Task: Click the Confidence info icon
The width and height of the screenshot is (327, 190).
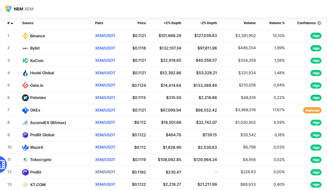Action: pyautogui.click(x=319, y=23)
